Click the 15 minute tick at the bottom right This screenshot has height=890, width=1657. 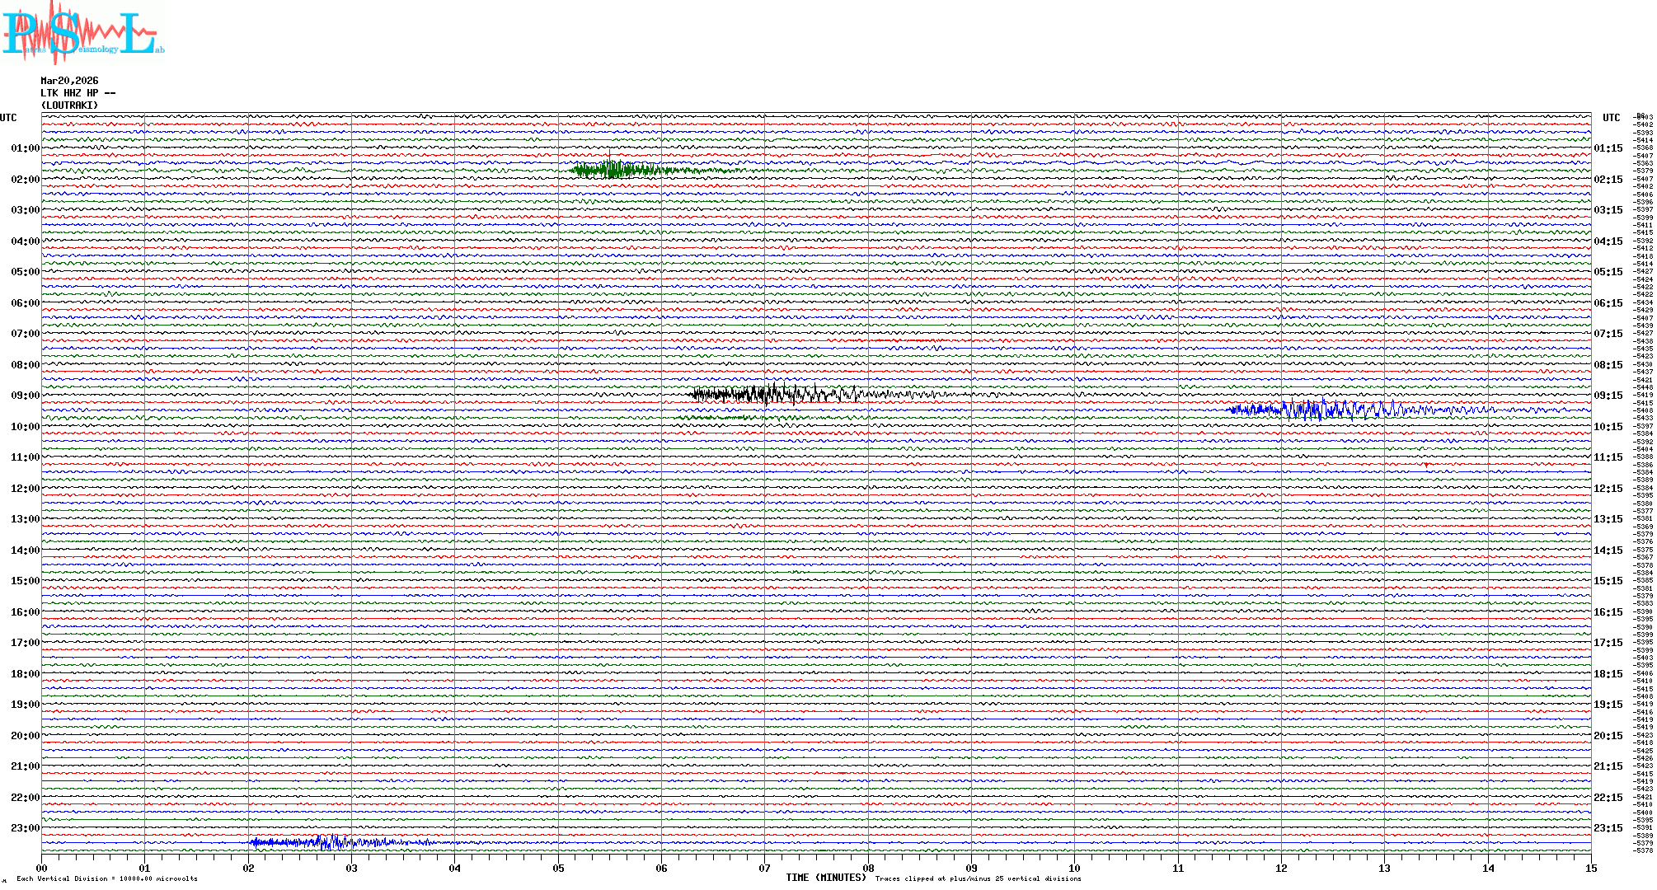click(1590, 868)
